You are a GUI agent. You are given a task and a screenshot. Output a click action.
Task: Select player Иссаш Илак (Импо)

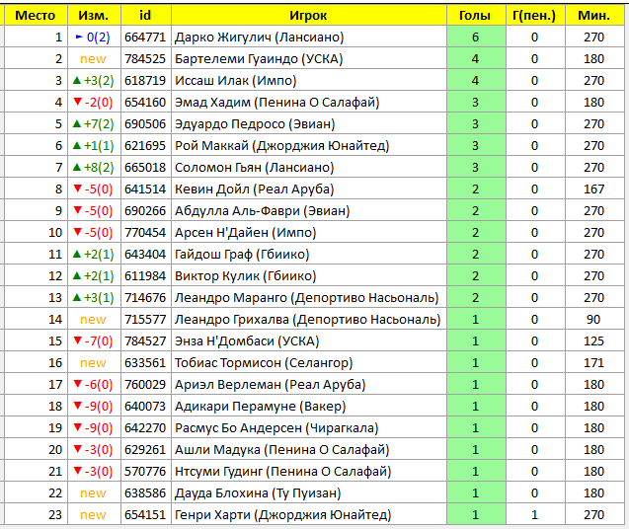(x=235, y=81)
